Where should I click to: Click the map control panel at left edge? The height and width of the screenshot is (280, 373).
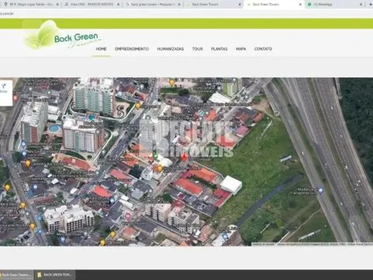[x=5, y=93]
